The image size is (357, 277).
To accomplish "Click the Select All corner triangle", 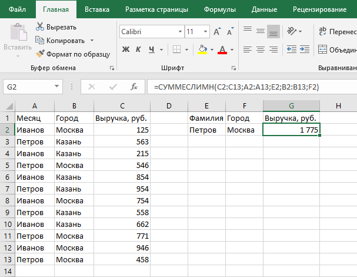I will 8,106.
